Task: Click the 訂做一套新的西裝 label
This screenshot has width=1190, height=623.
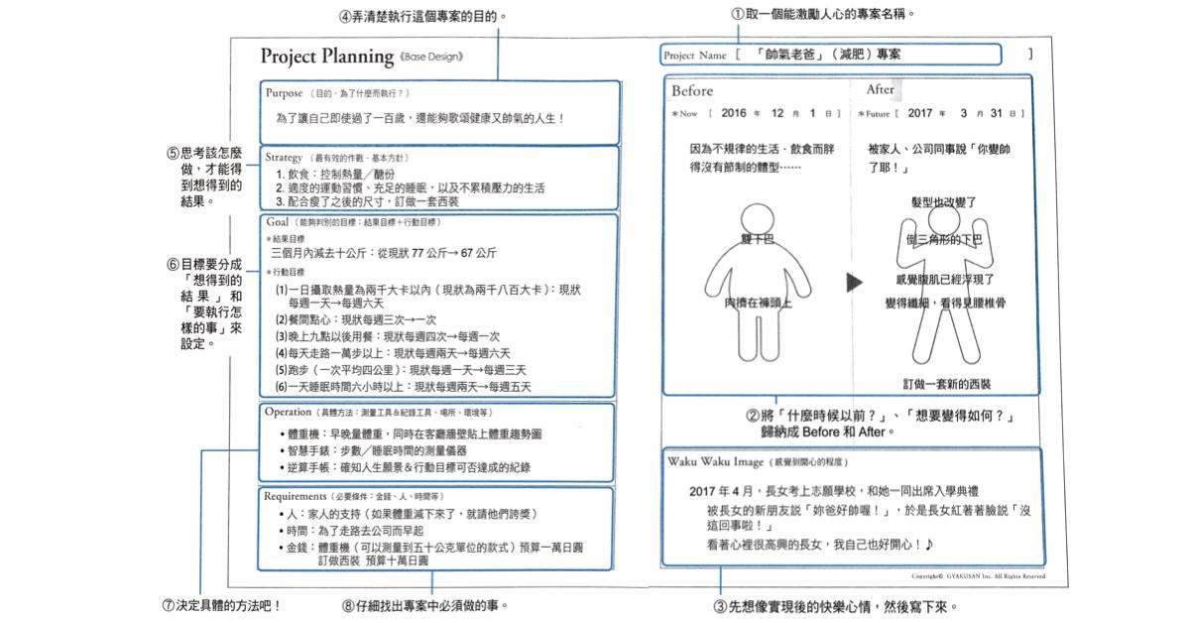Action: [947, 384]
